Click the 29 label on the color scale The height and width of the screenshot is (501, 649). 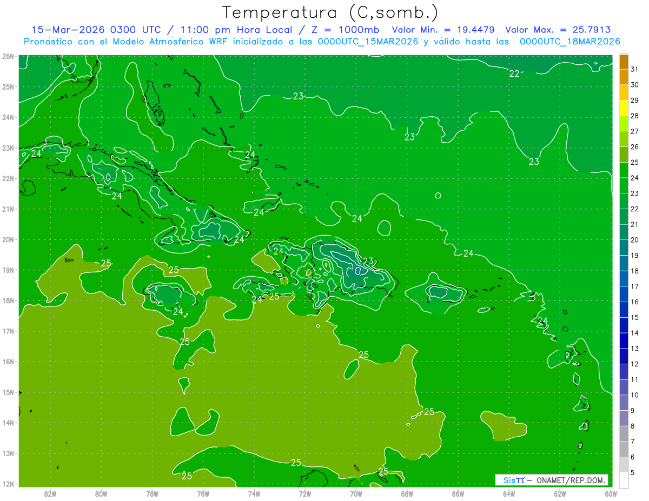(634, 100)
